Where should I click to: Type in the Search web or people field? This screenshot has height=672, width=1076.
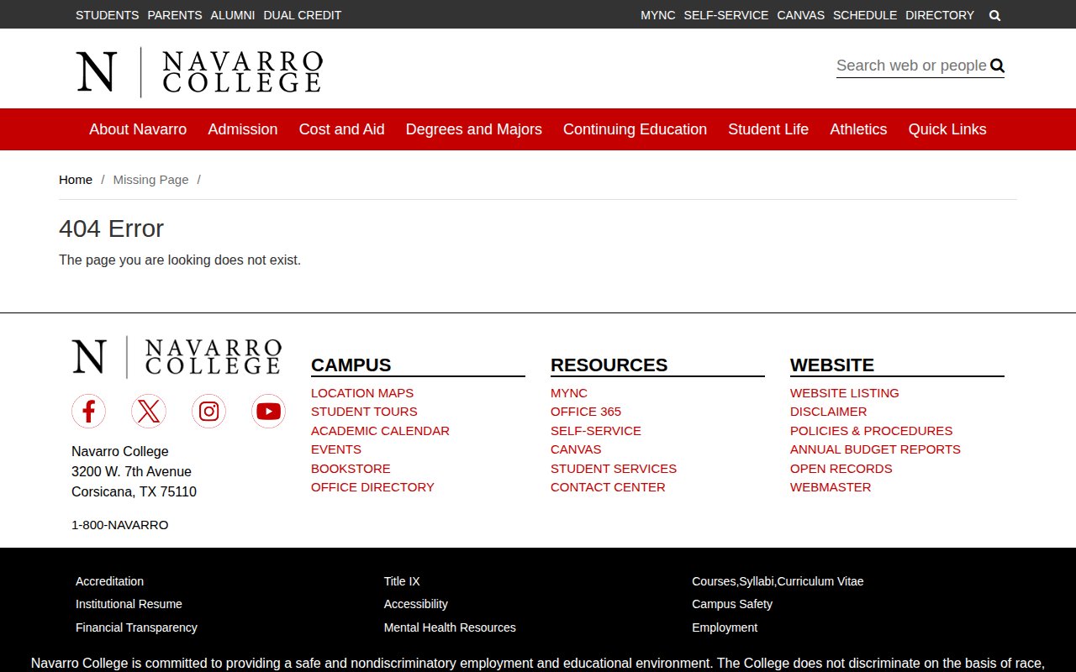click(x=910, y=66)
